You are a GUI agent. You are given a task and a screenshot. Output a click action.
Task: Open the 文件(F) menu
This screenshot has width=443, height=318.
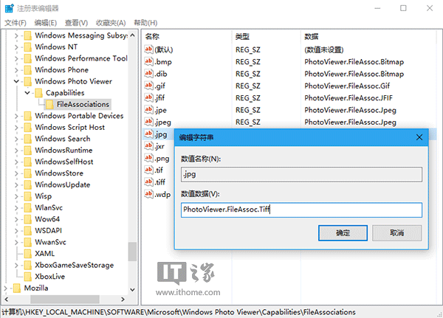16,23
